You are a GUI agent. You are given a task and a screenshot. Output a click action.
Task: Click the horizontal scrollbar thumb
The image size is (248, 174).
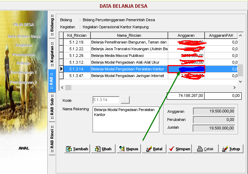(x=68, y=88)
